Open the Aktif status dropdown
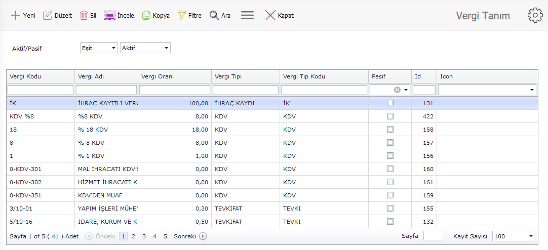This screenshot has height=250, width=548. coord(145,48)
